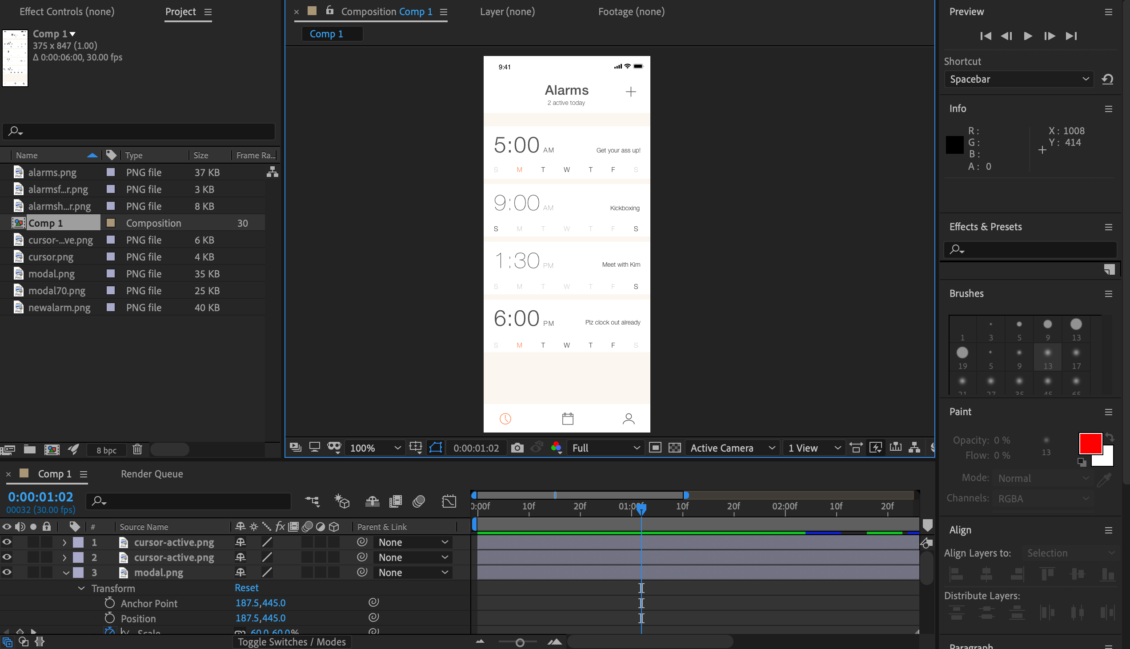Create a new folder in Project panel
Screen dimensions: 1130x649
(30, 449)
